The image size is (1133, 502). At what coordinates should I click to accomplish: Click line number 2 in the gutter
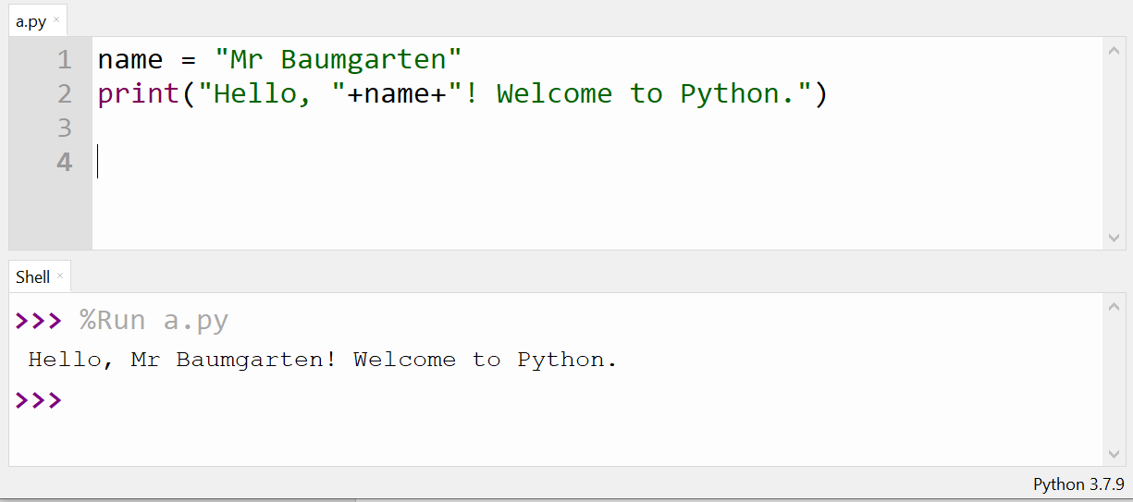pyautogui.click(x=64, y=93)
